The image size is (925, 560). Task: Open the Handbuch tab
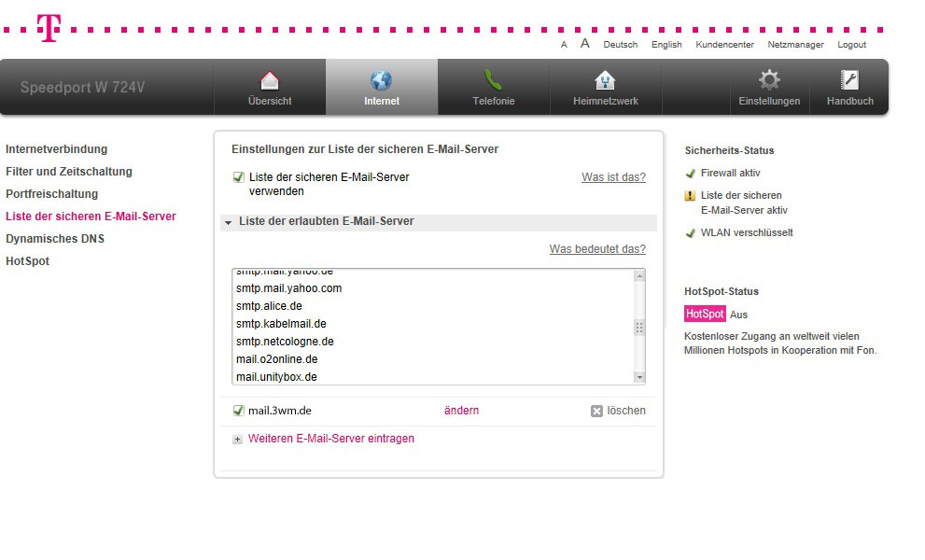849,88
